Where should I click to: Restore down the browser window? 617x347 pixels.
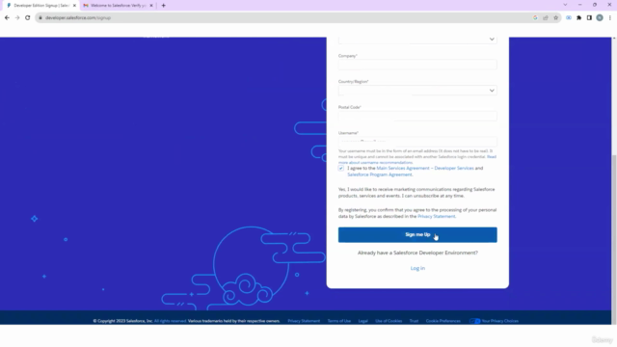[x=595, y=5]
